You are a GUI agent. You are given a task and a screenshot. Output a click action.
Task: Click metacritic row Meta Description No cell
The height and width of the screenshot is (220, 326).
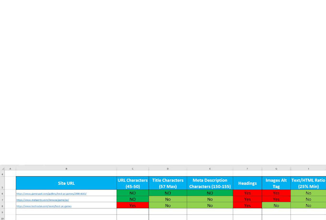coord(210,199)
